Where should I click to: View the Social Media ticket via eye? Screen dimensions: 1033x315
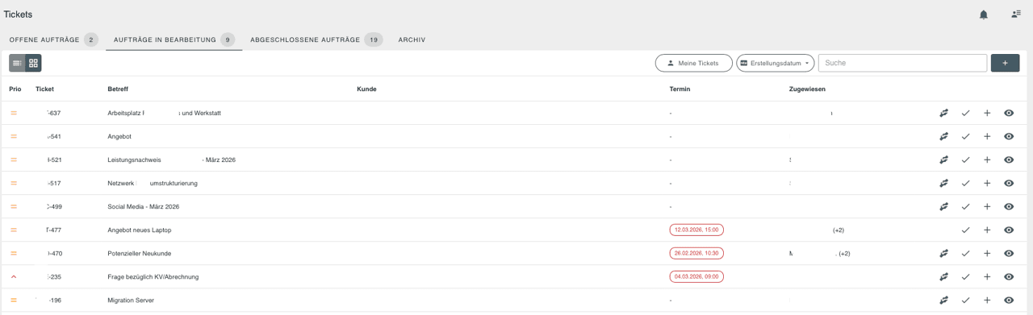coord(1009,207)
